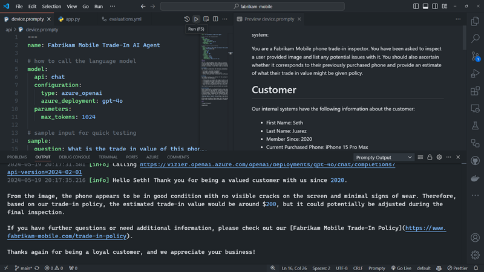Click the code minimap in editor
The width and height of the screenshot is (484, 272).
coord(215,70)
